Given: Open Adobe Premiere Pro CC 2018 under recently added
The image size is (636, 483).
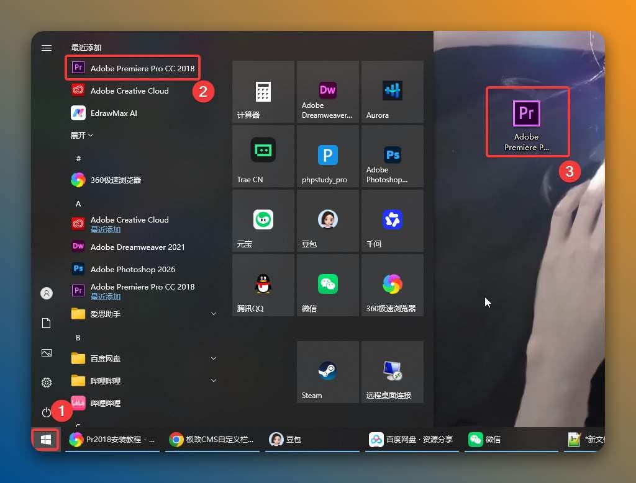Looking at the screenshot, I should (133, 68).
